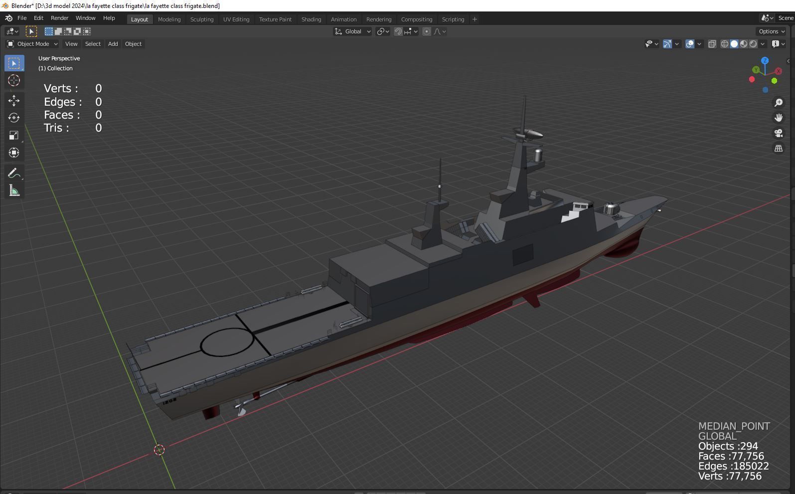Pick the Measure ruler tool
The height and width of the screenshot is (494, 795).
point(14,191)
